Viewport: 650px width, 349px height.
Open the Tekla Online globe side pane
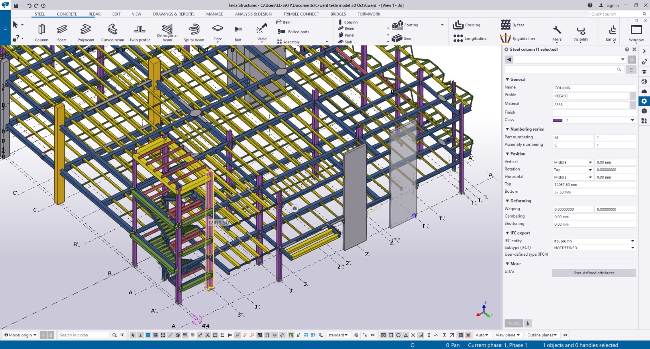pos(644,82)
